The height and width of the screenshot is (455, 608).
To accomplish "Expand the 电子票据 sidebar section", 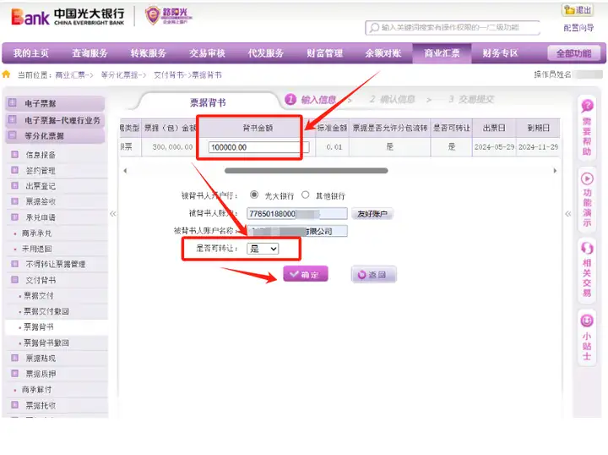I will [55, 103].
